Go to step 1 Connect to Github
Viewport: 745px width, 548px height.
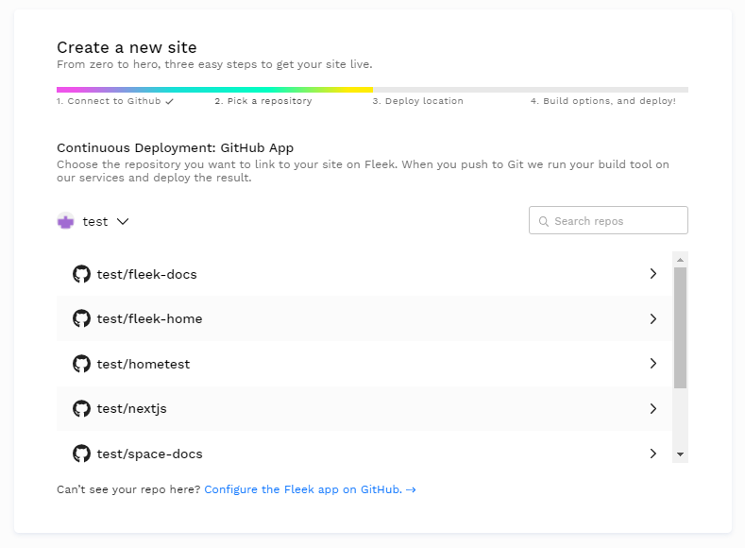114,101
